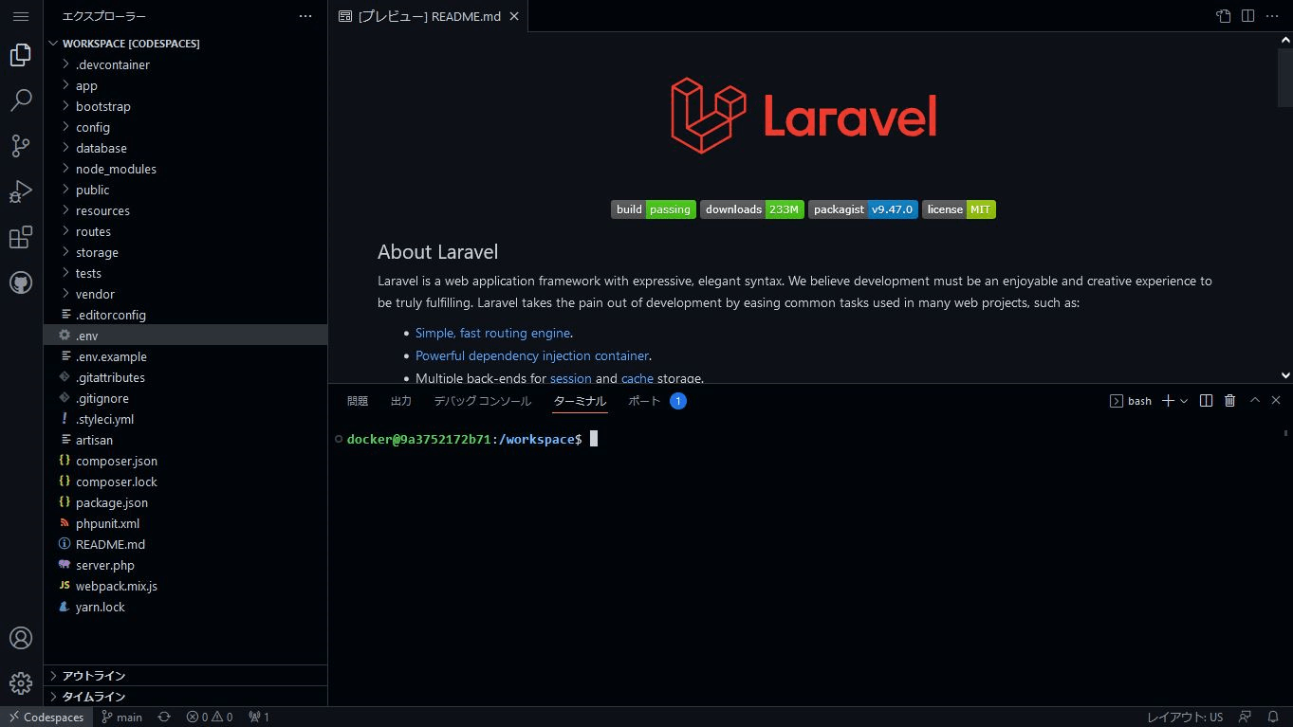This screenshot has width=1293, height=727.
Task: Open the Source Control view icon
Action: pyautogui.click(x=21, y=146)
